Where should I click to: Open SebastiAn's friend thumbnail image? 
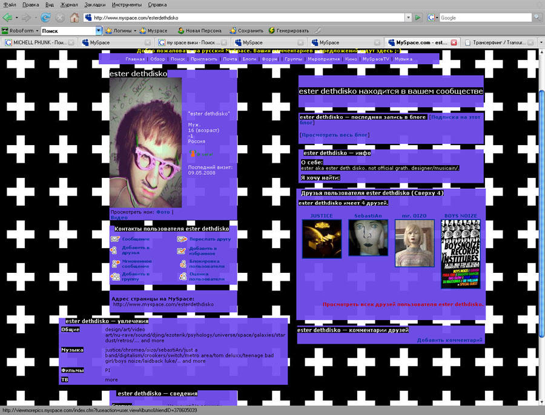[x=368, y=238]
